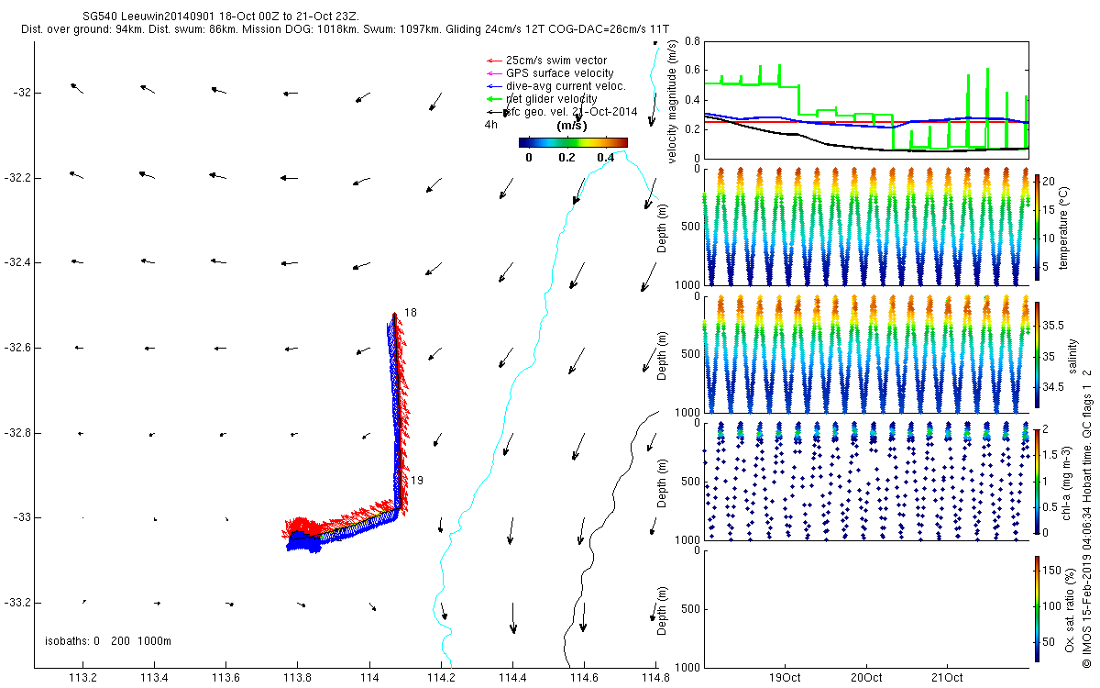Click the '0.6' tick on velocity magnitude axis
Viewport: 1100px width, 688px height.
point(692,71)
